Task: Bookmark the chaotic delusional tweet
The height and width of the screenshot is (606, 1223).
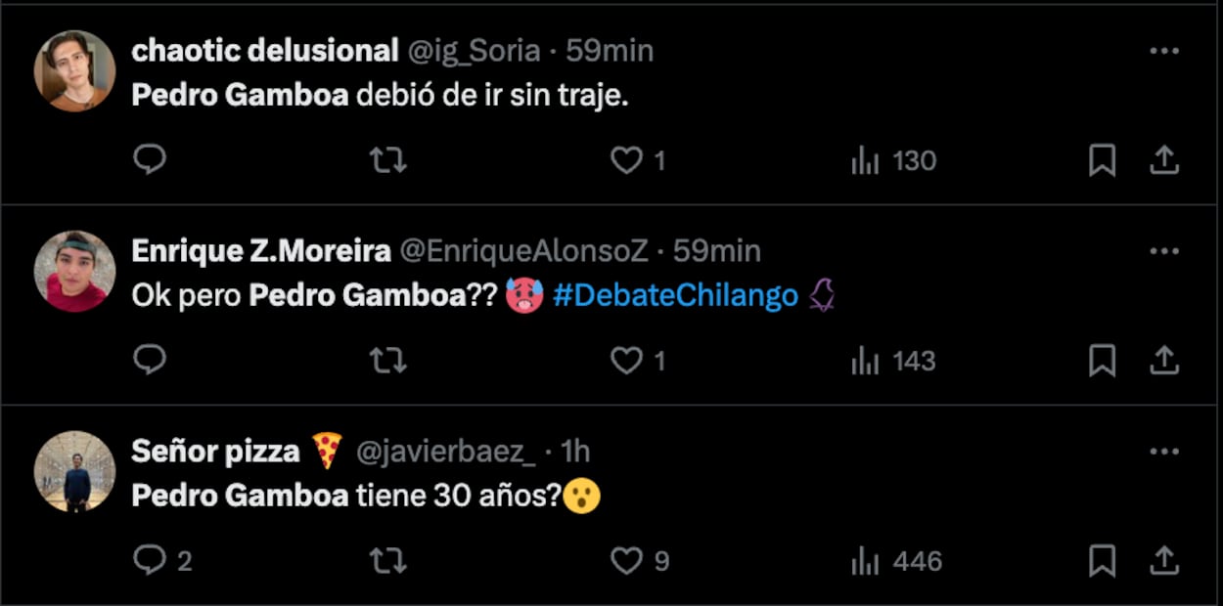Action: (1102, 160)
